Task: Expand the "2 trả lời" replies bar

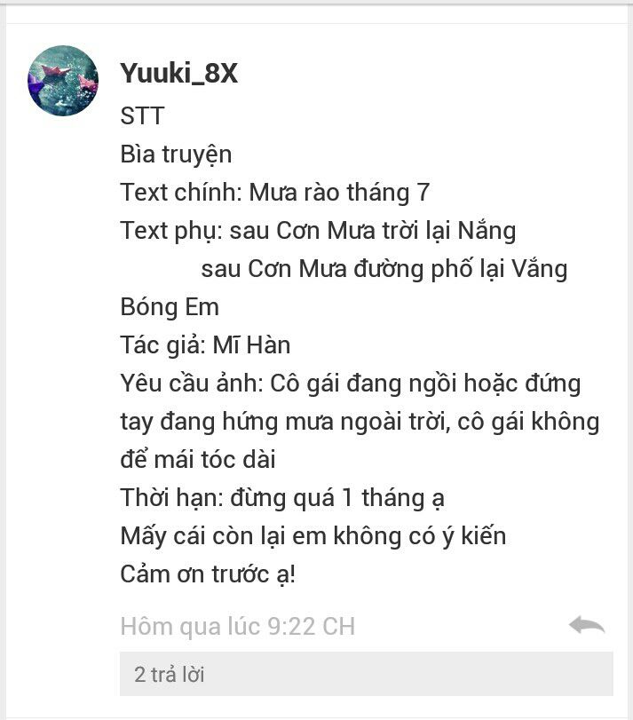Action: point(367,674)
